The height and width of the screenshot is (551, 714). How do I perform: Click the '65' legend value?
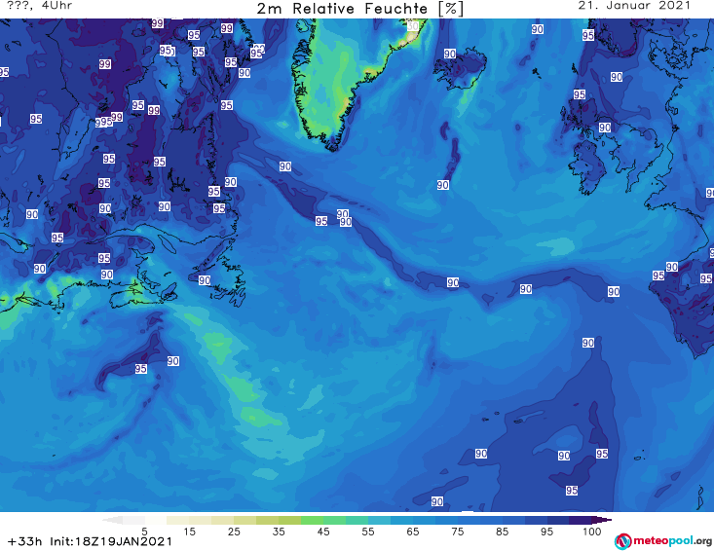pos(413,531)
